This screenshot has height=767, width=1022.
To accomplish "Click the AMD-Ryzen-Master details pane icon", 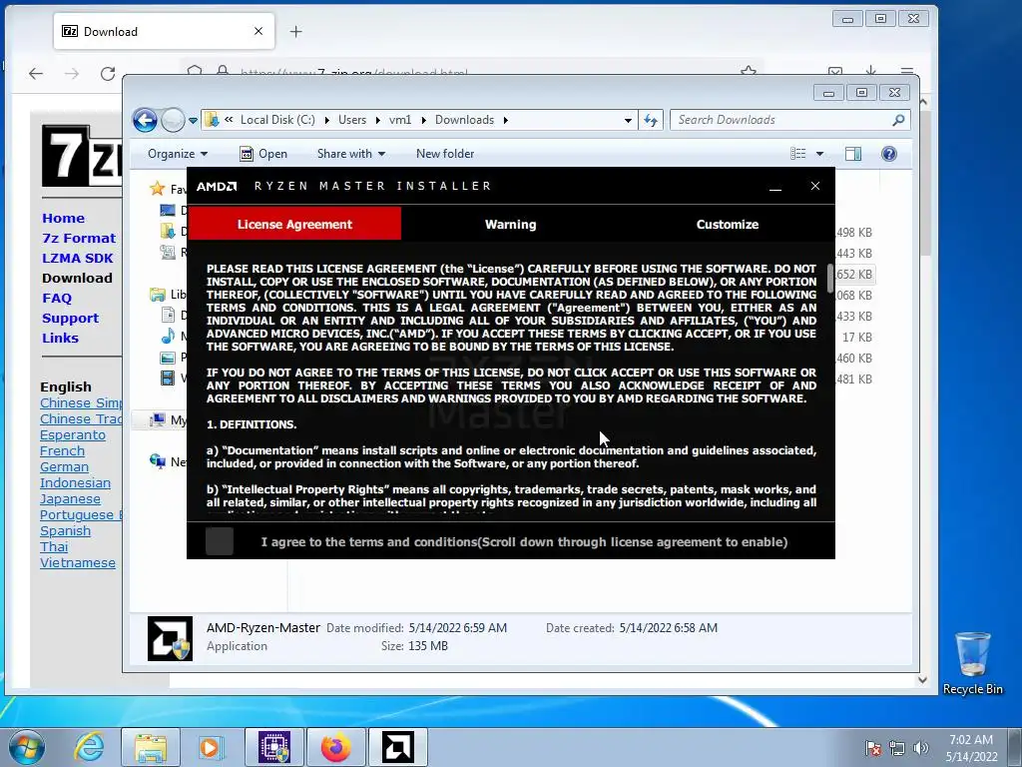I will click(x=170, y=638).
